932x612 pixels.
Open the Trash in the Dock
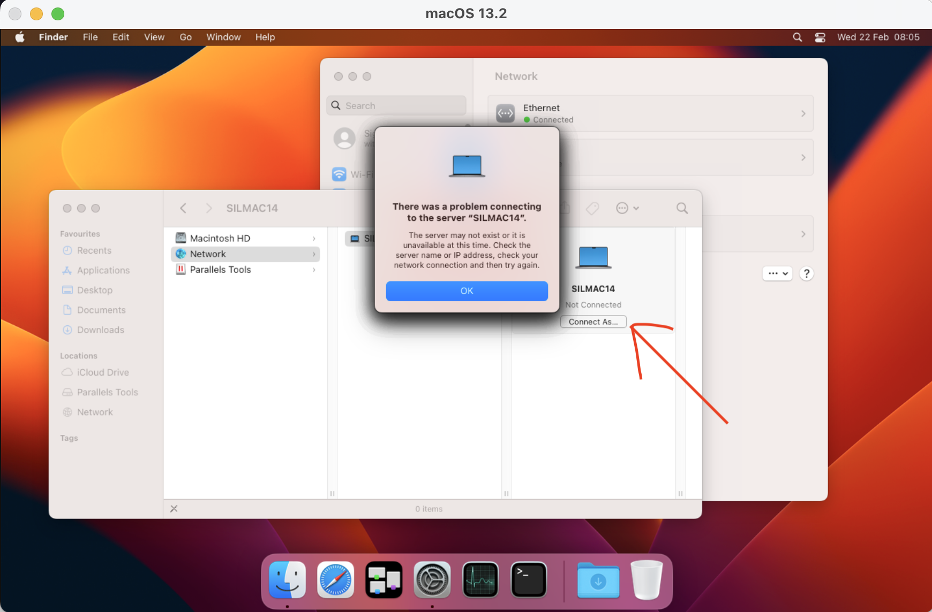(647, 579)
